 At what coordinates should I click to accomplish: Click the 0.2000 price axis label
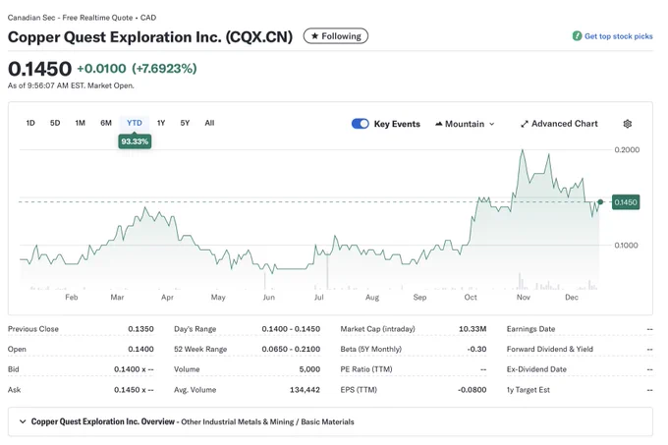pyautogui.click(x=627, y=150)
